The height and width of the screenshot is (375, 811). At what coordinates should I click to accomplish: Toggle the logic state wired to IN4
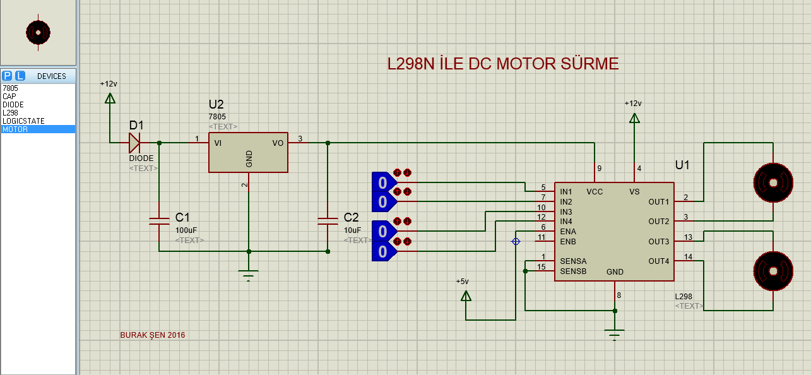click(x=384, y=251)
